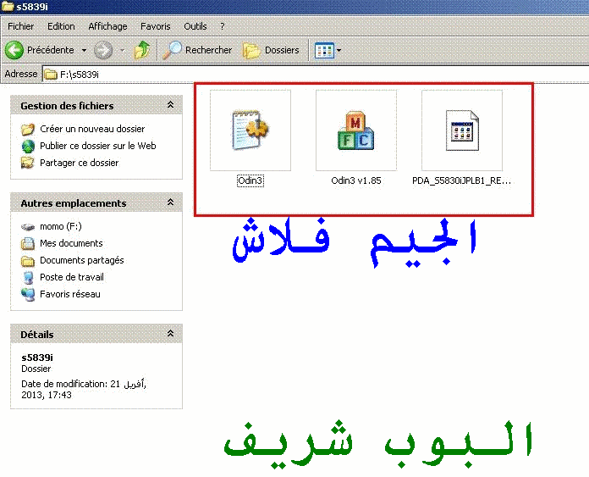This screenshot has height=477, width=589.
Task: Click the momo (F:) drive icon
Action: (x=28, y=226)
